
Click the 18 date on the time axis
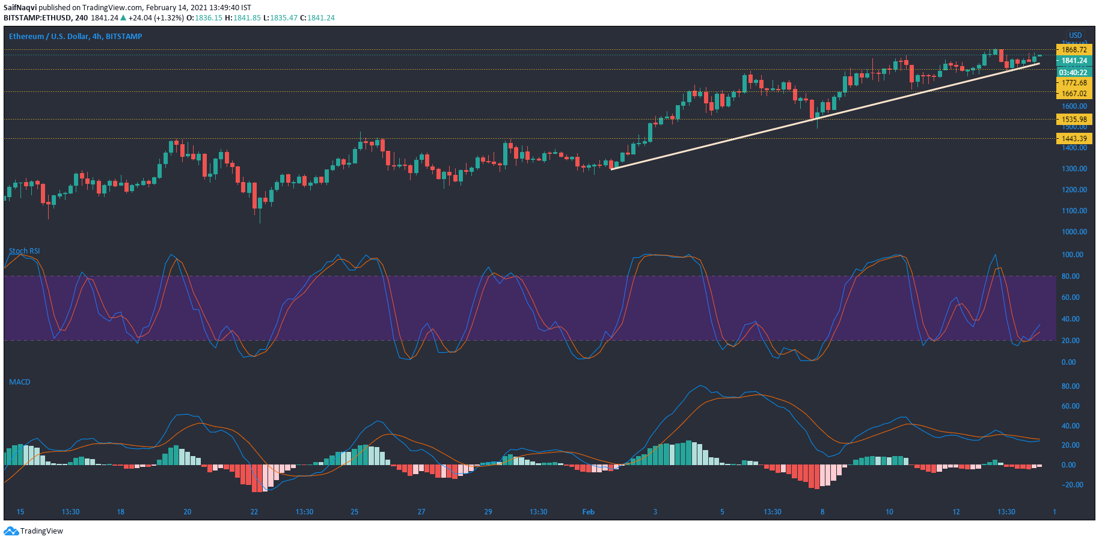(121, 512)
